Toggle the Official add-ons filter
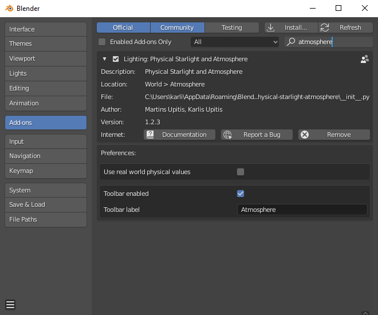The height and width of the screenshot is (315, 378). [124, 27]
